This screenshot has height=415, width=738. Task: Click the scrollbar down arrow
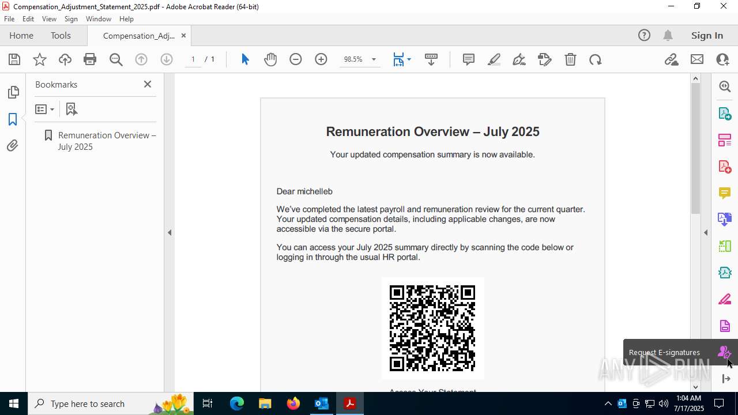click(695, 387)
